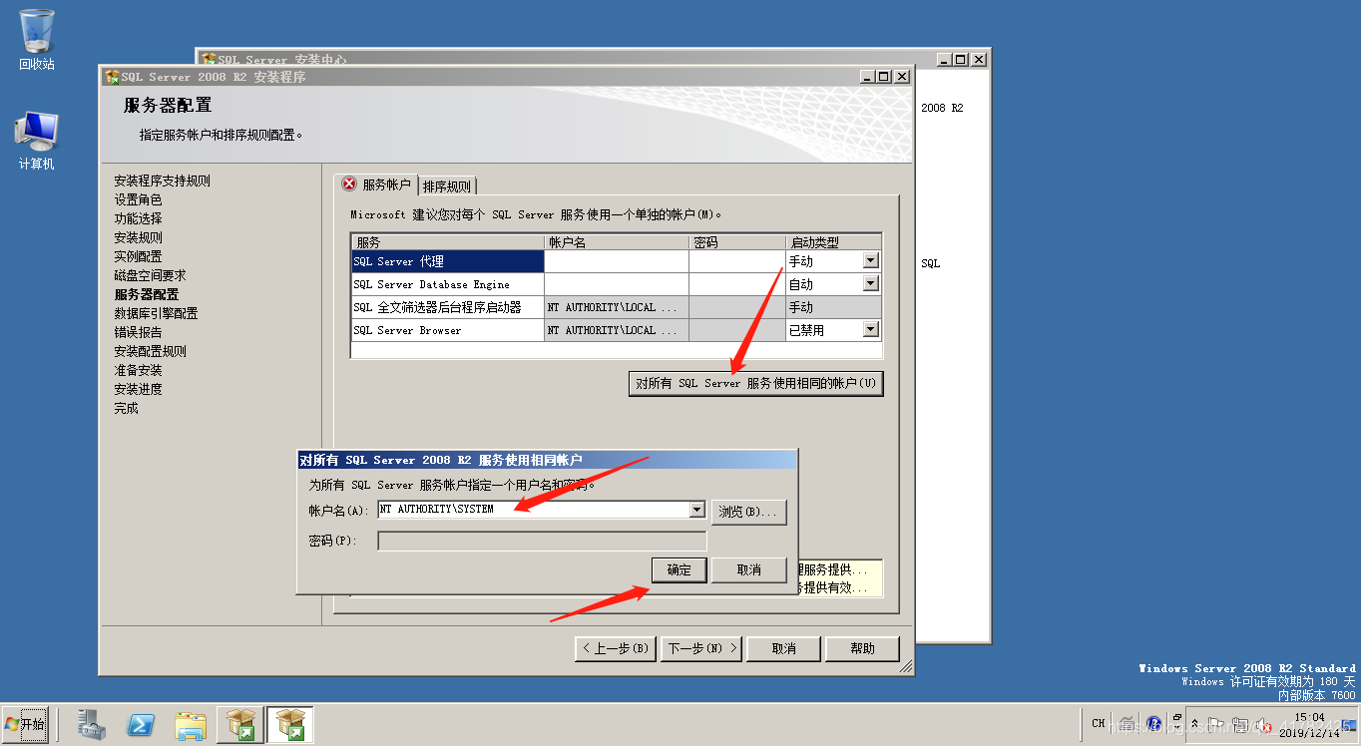Click the blue help icon in the tray
This screenshot has width=1361, height=746.
tap(1153, 724)
